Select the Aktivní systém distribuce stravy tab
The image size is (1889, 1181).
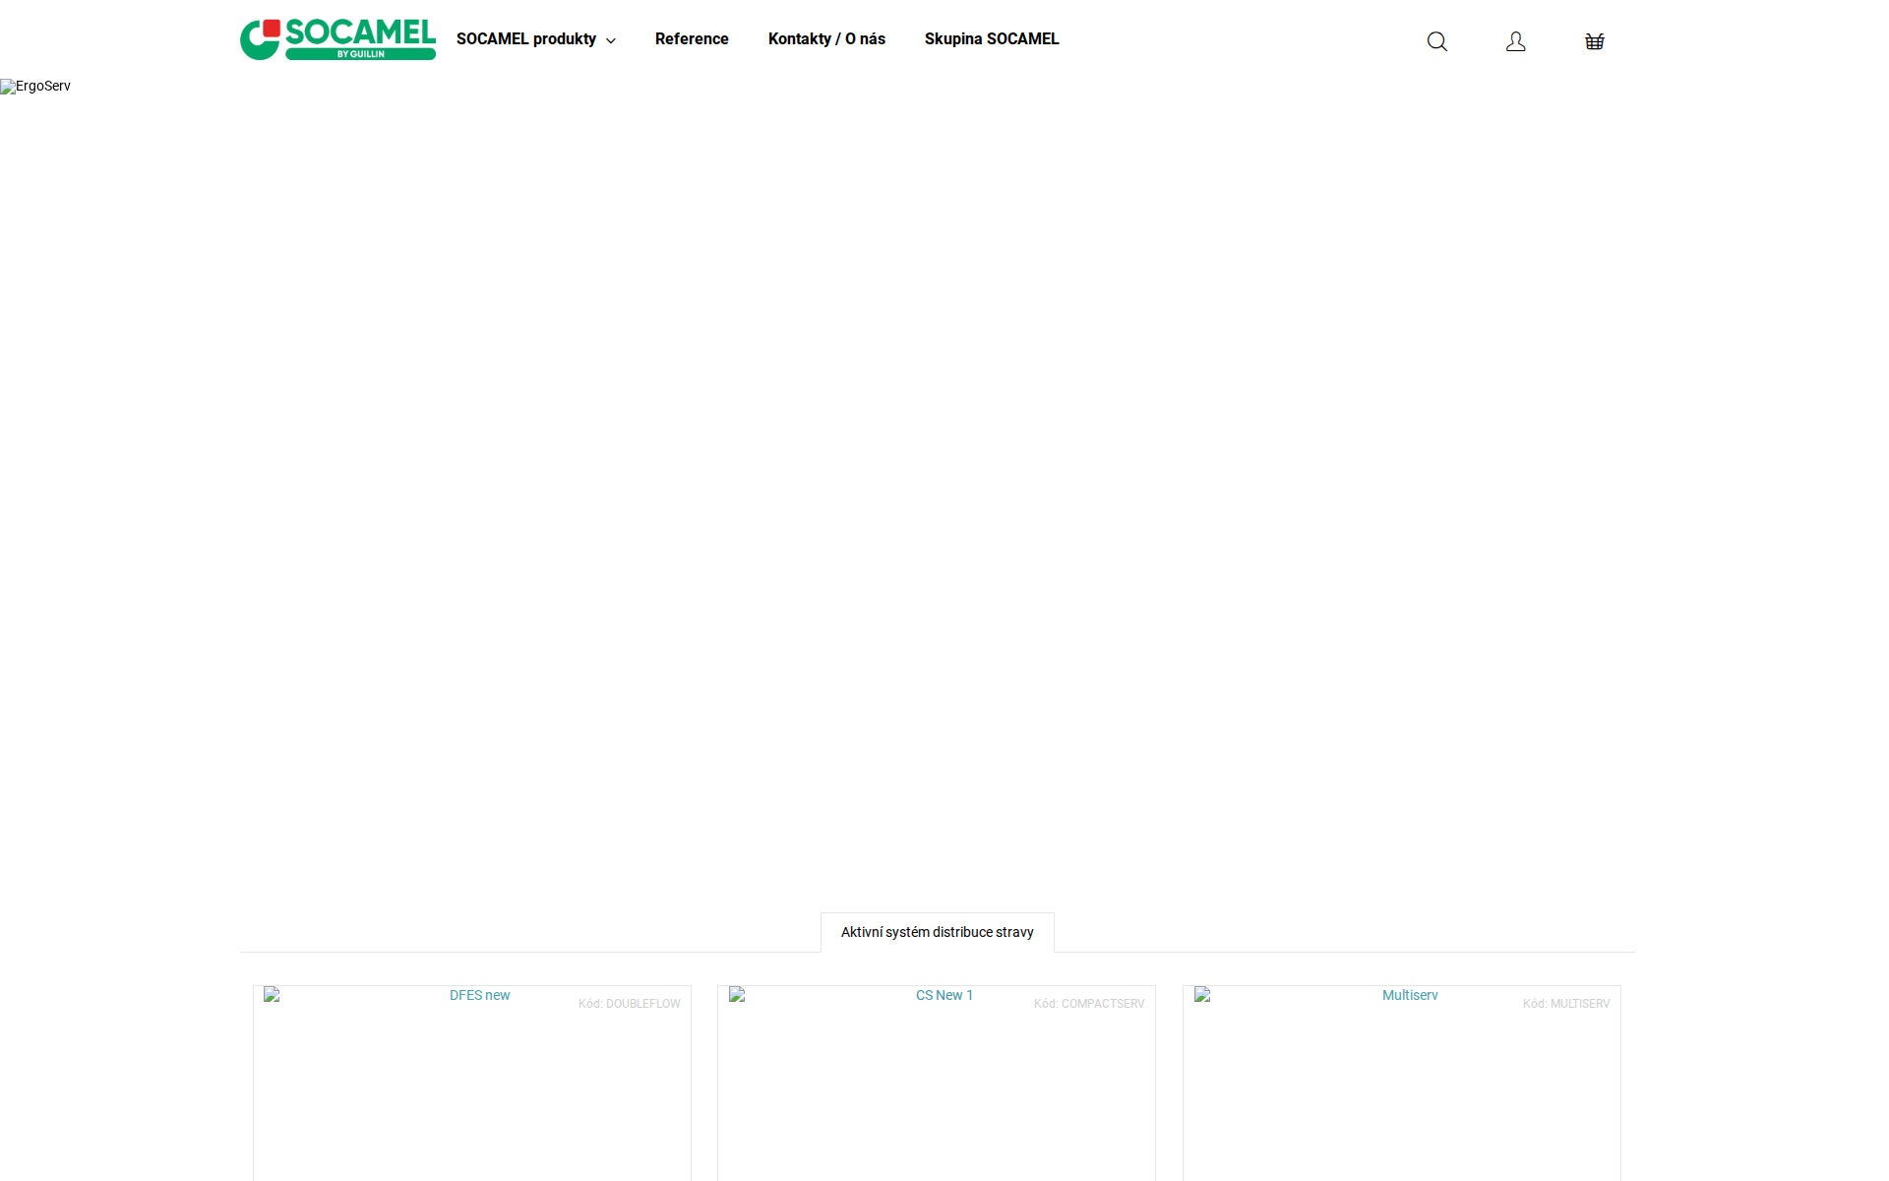[x=936, y=932]
